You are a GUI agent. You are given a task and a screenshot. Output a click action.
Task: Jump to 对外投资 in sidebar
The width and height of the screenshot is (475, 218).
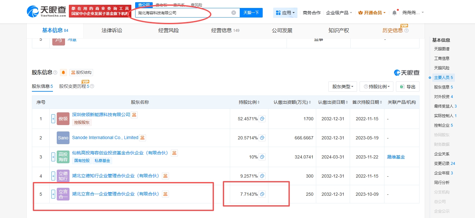(443, 97)
